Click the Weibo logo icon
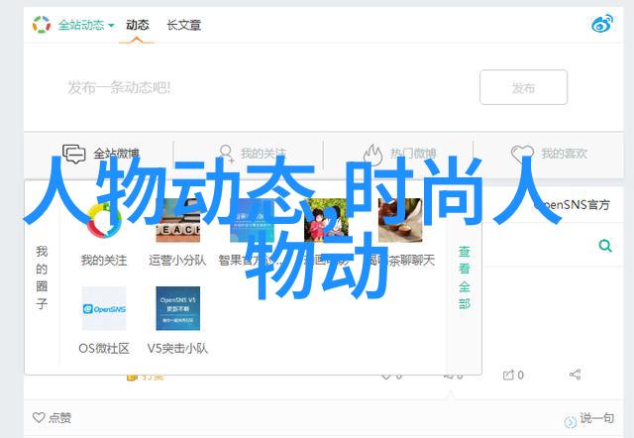The width and height of the screenshot is (634, 438). point(602,24)
